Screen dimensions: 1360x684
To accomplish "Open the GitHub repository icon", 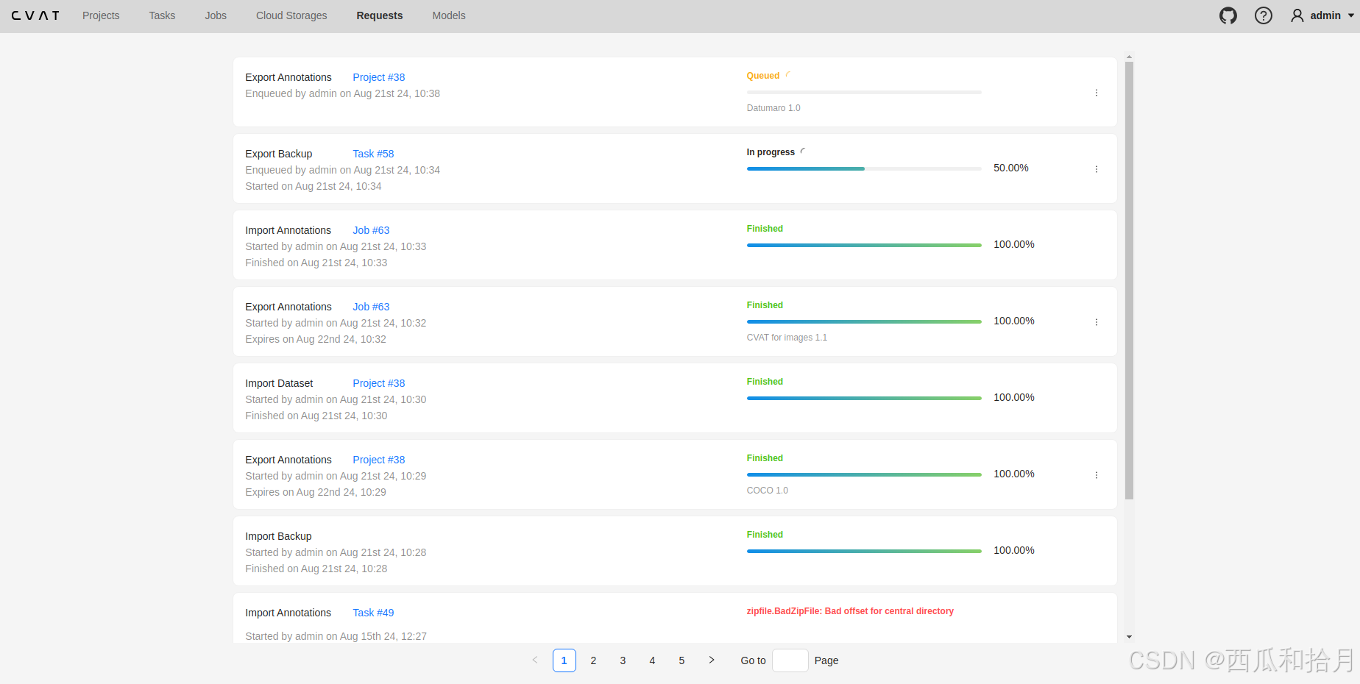I will click(1228, 15).
